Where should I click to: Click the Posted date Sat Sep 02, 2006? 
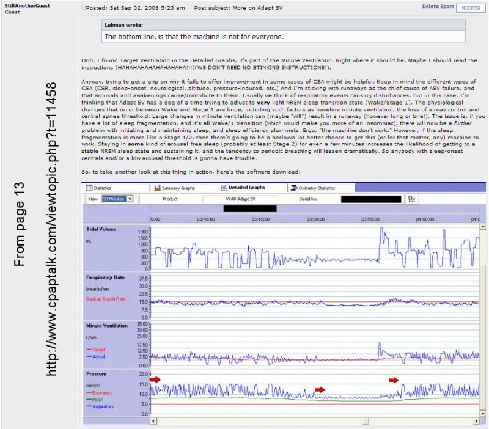click(135, 8)
